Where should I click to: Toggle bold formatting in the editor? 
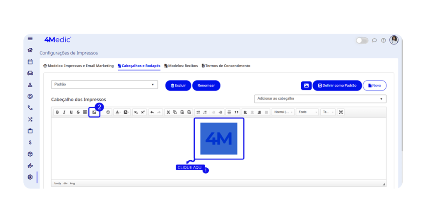(x=57, y=112)
